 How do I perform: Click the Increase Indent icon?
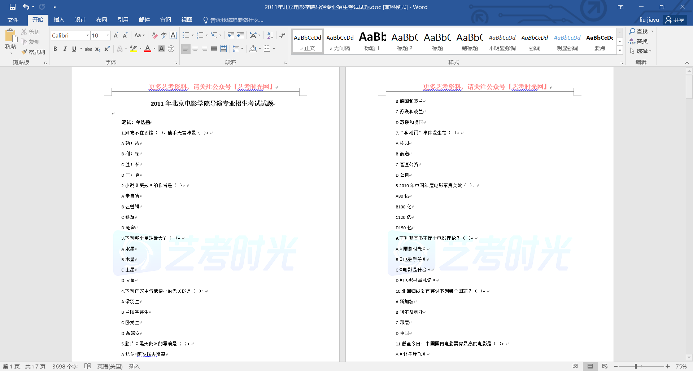point(240,35)
